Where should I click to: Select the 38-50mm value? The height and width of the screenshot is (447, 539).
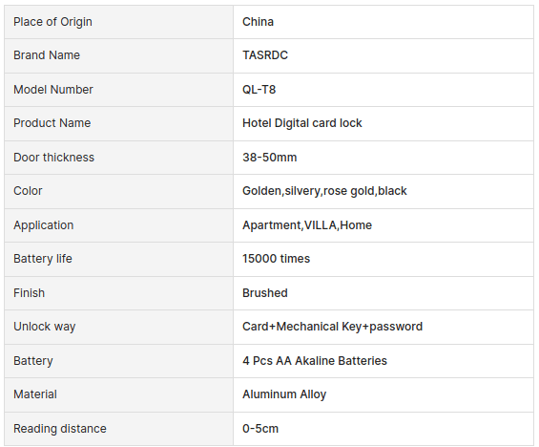[269, 158]
